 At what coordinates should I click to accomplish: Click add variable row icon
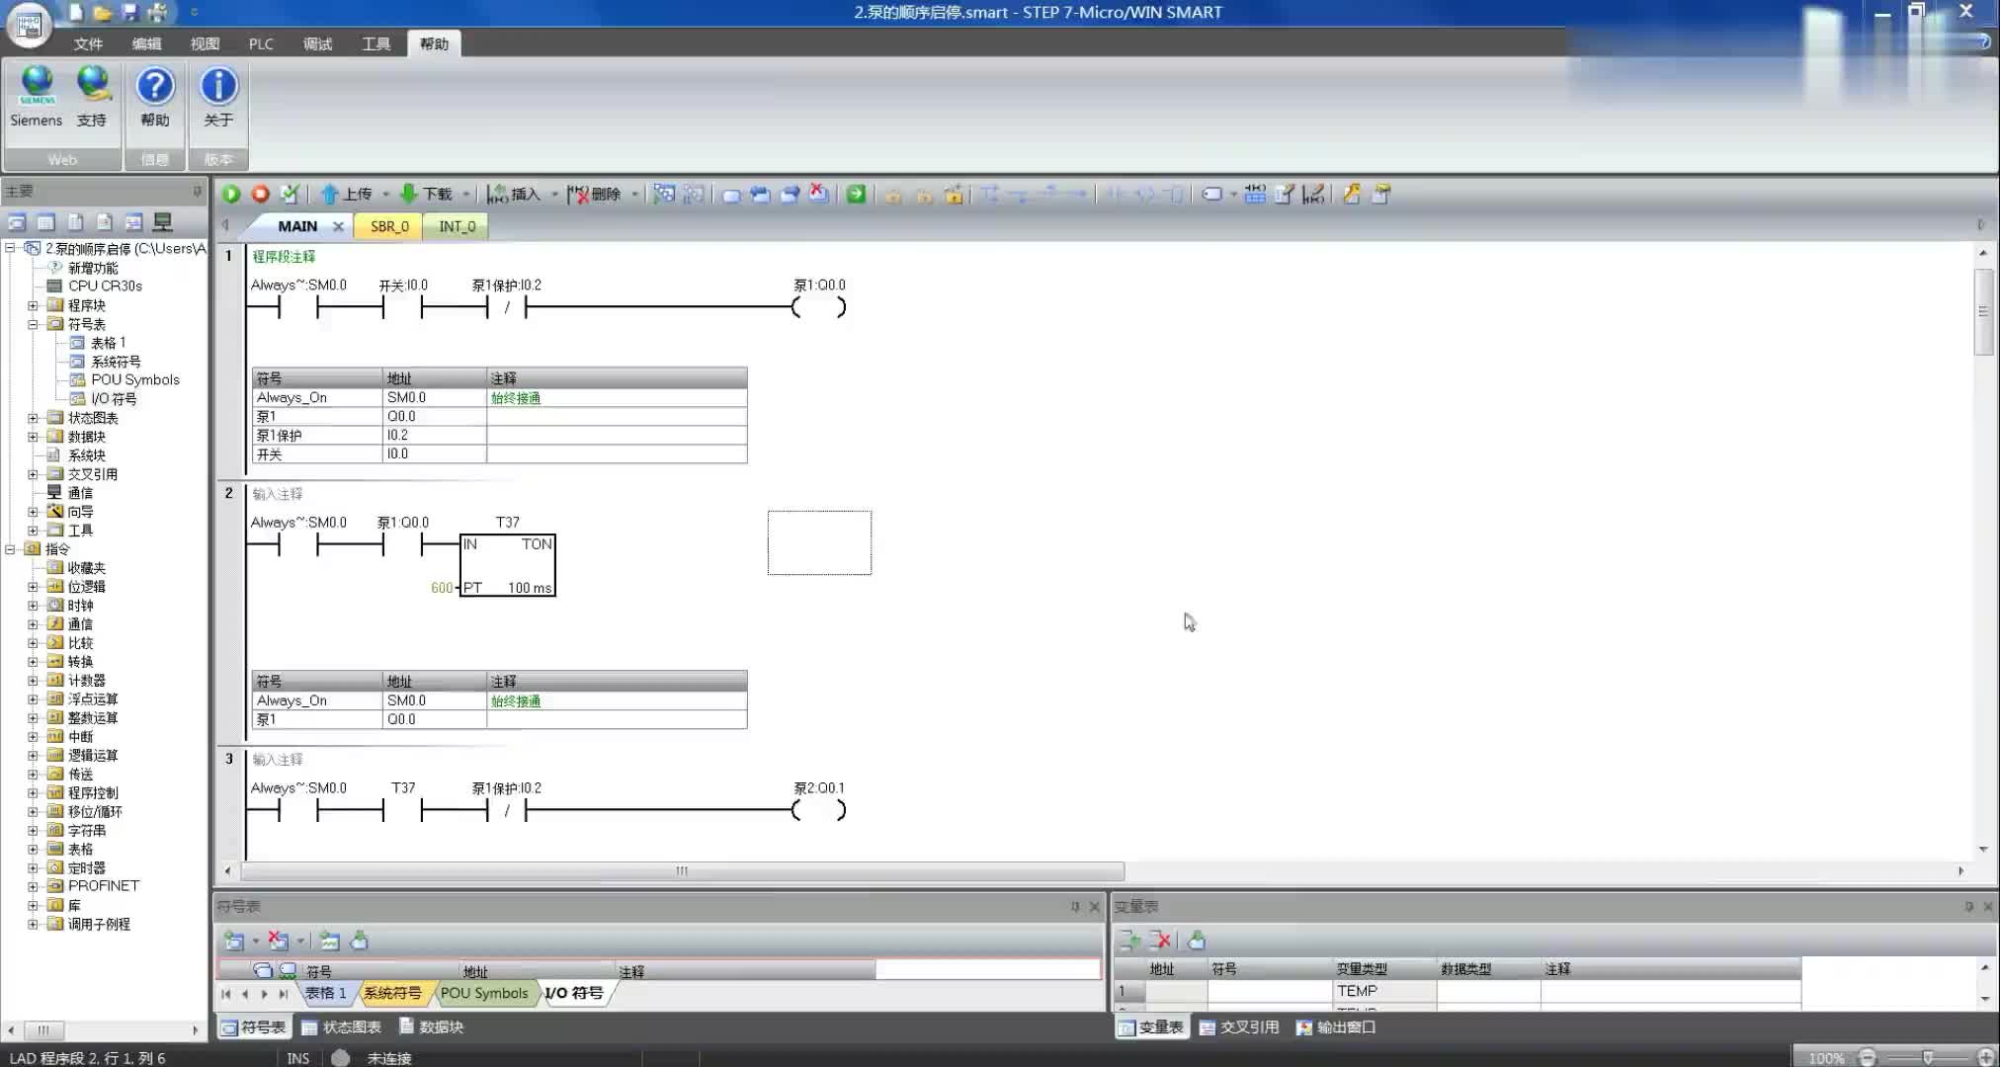click(x=1129, y=941)
